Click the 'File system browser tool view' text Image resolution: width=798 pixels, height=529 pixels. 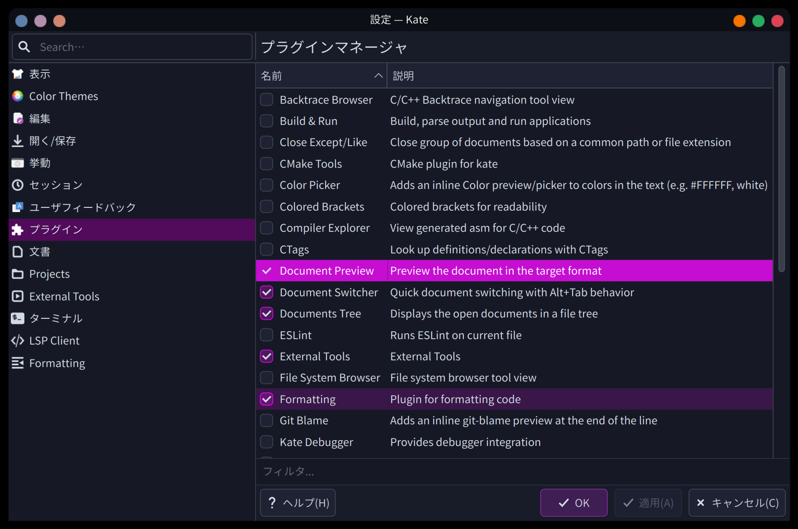pyautogui.click(x=463, y=377)
